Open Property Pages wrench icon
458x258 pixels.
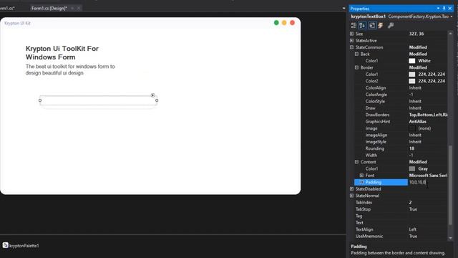click(x=391, y=26)
